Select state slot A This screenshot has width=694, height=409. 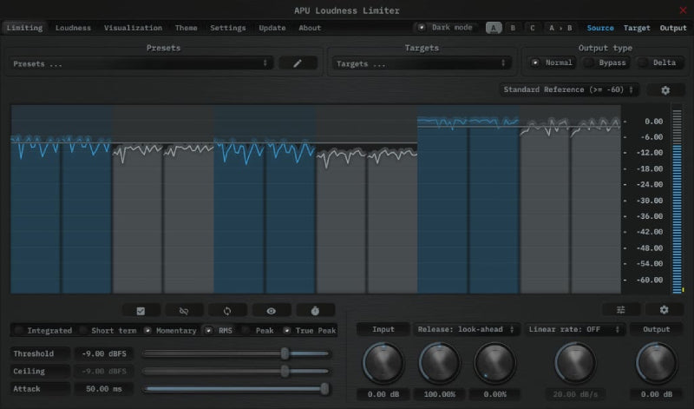494,28
